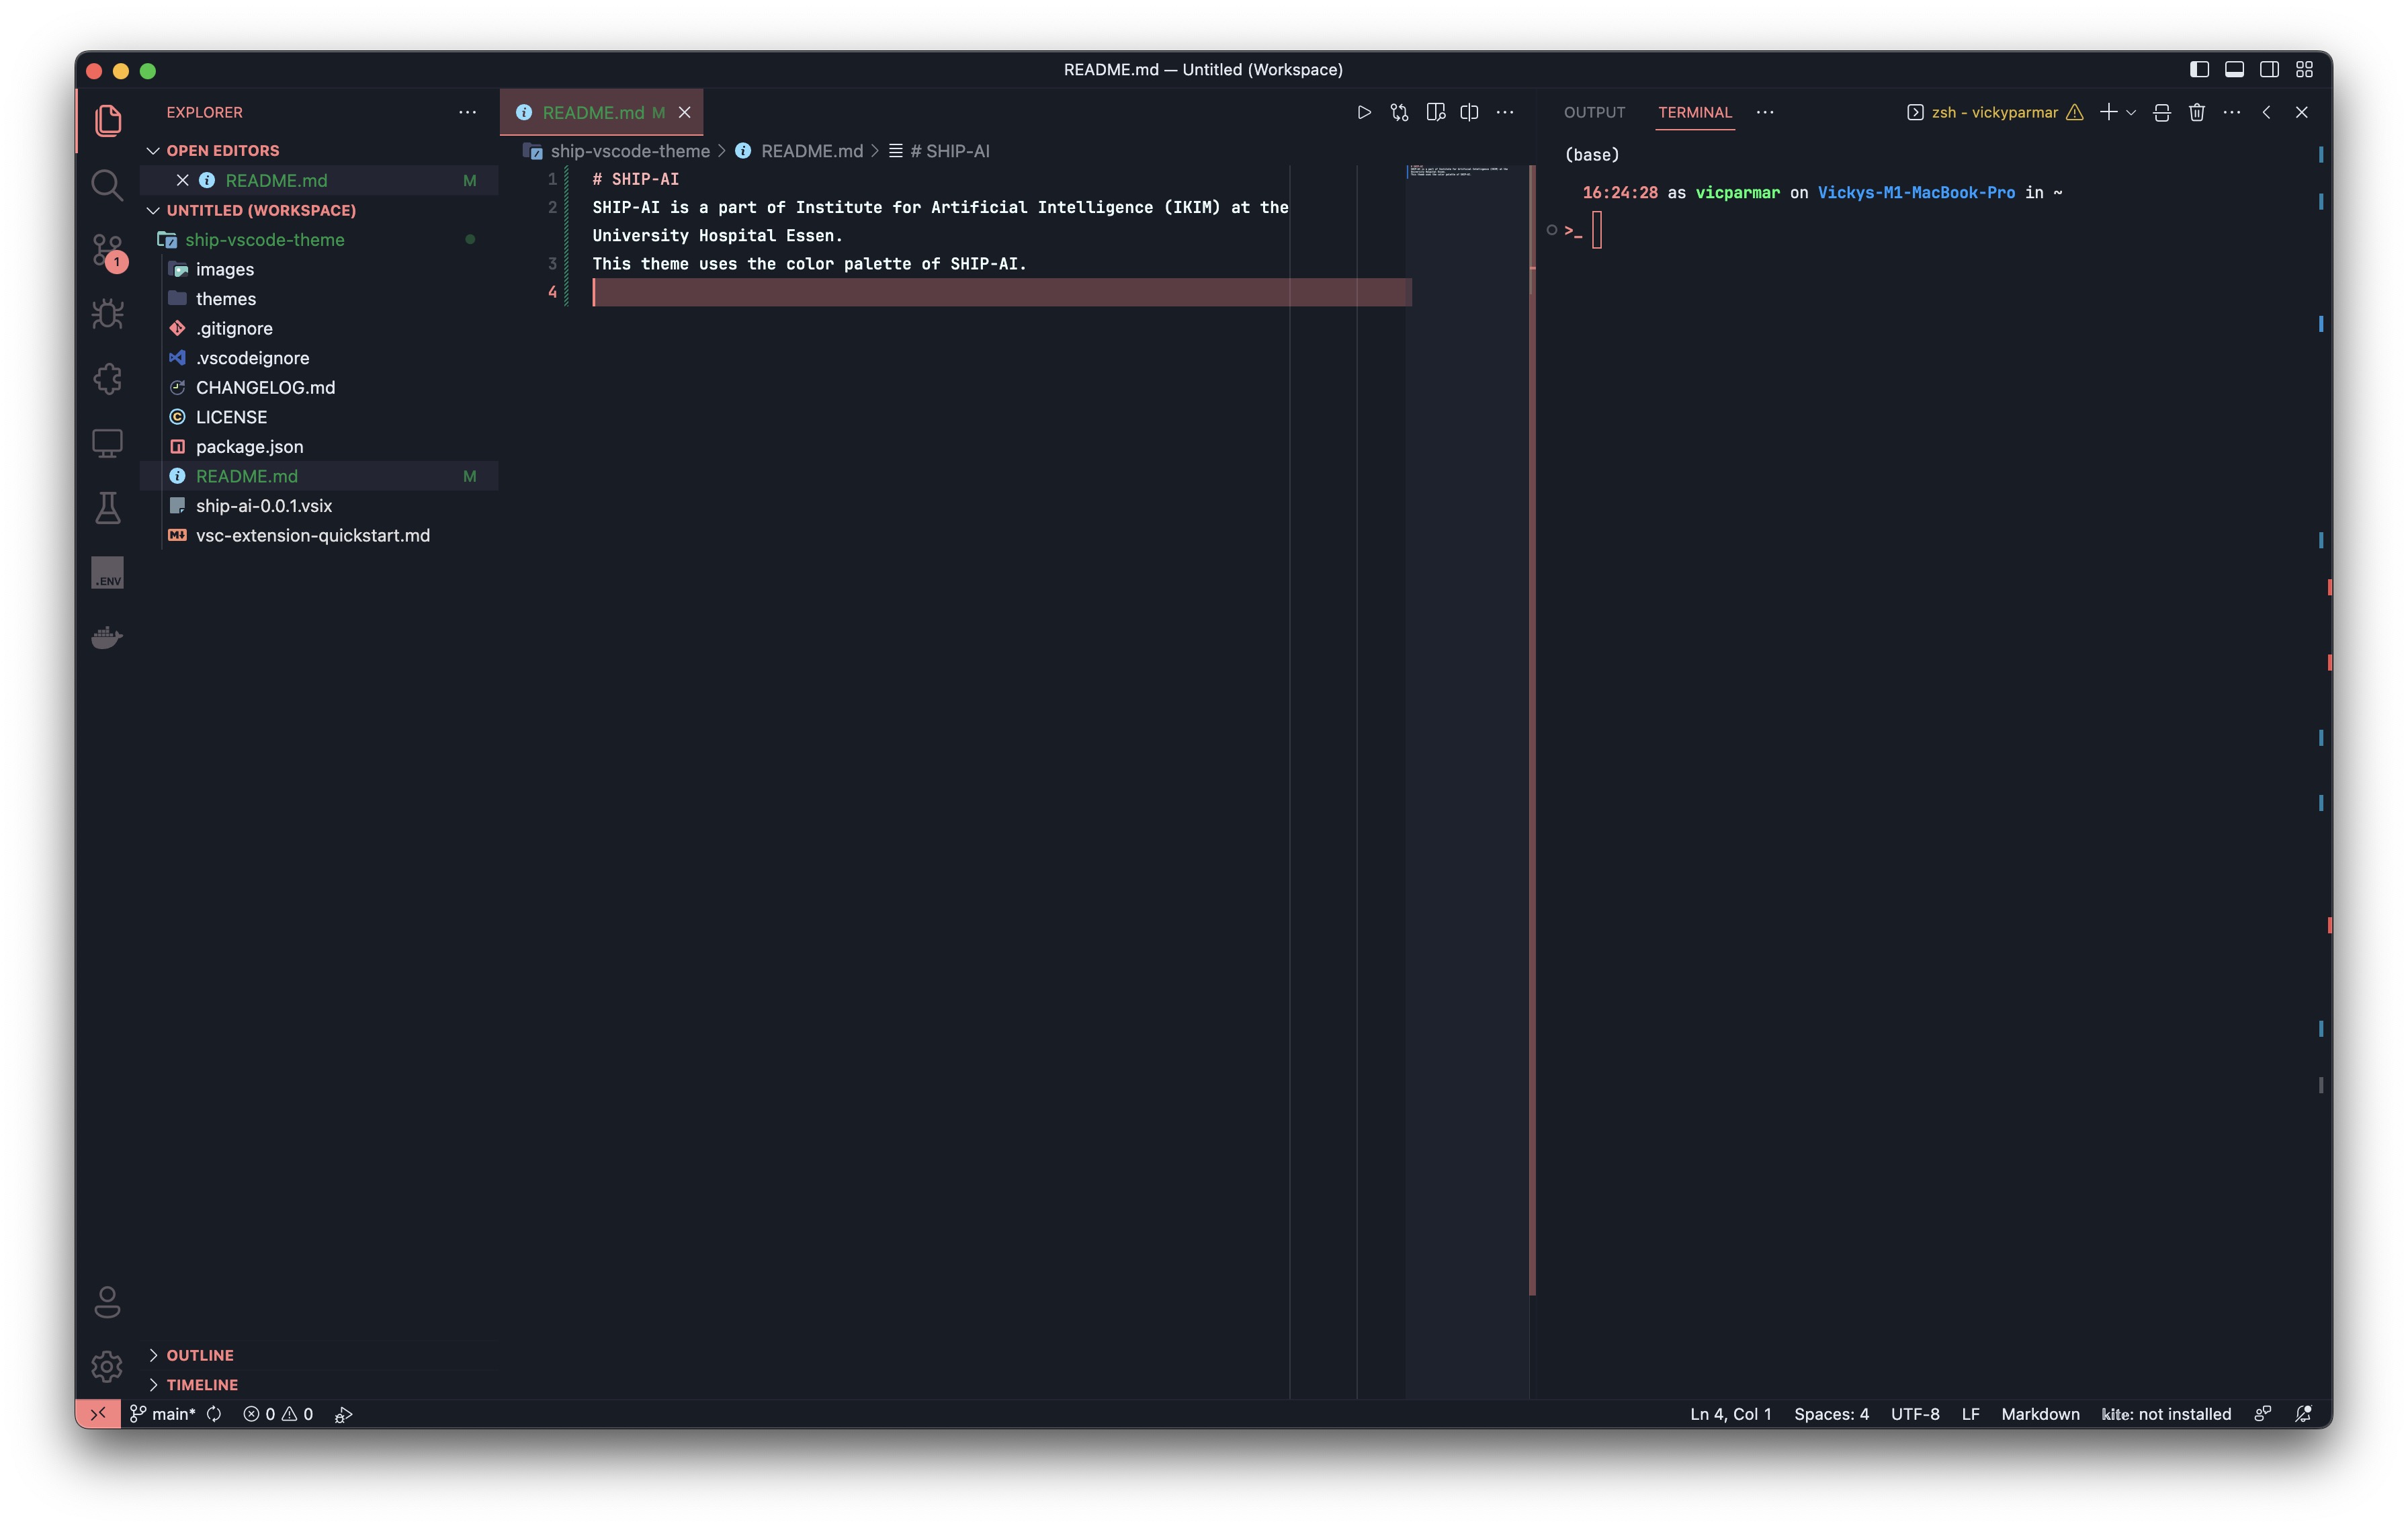
Task: Open Source Control view with badge
Action: pyautogui.click(x=107, y=250)
